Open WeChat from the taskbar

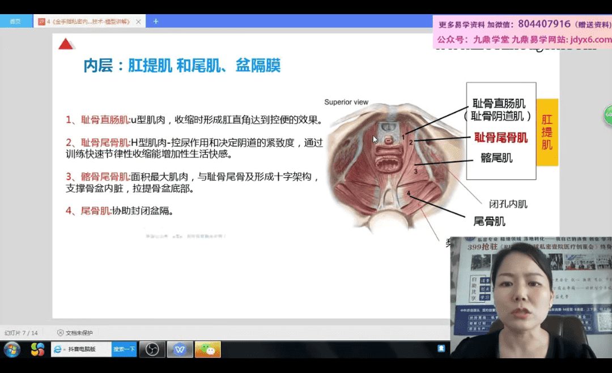pyautogui.click(x=208, y=349)
